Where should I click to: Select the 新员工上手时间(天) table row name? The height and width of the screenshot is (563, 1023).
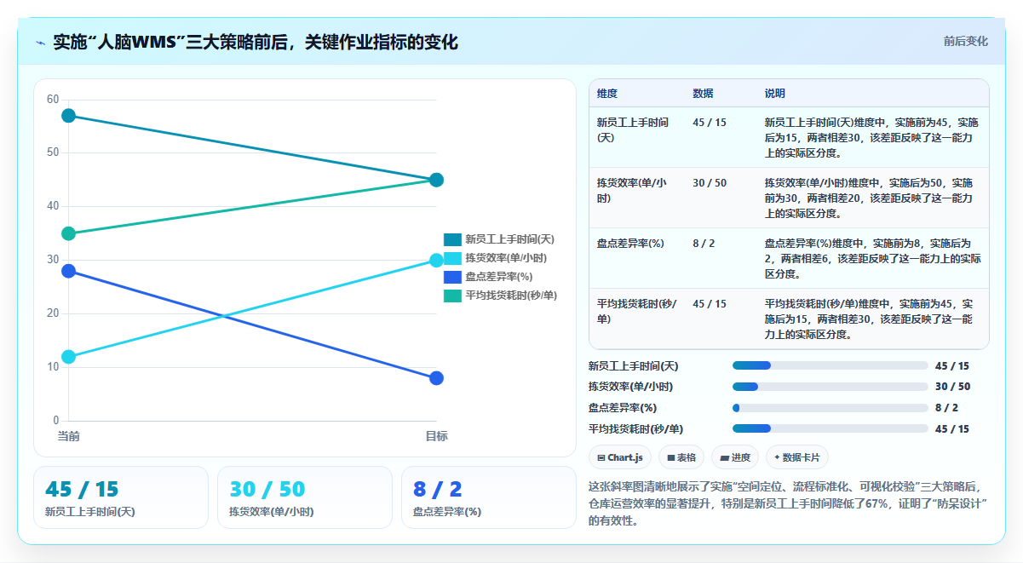click(633, 129)
